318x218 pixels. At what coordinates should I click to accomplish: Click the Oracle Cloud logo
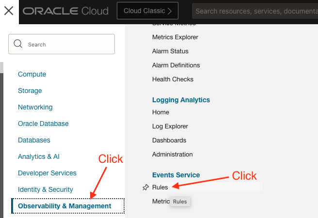click(65, 11)
